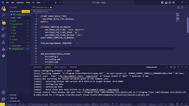Screen dimensions: 189x106
Task: Open the Testing flask view
Action: pyautogui.click(x=3, y=42)
